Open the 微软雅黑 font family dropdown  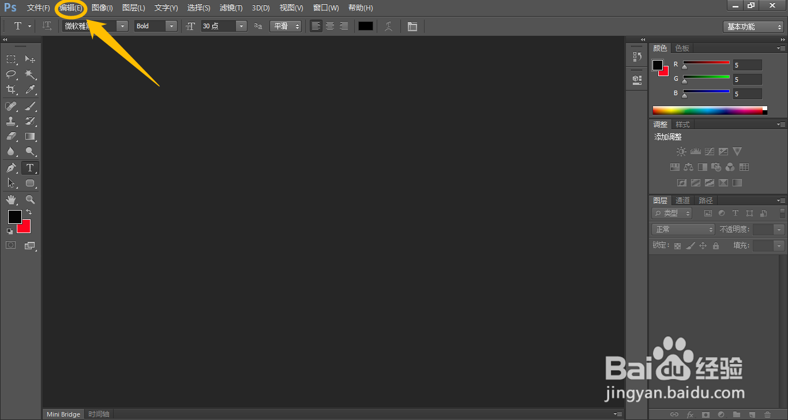(122, 26)
